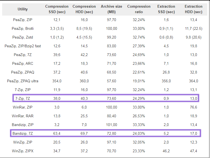
Task: Select the "Compression HDD (sec)" header cell
Action: click(x=84, y=9)
